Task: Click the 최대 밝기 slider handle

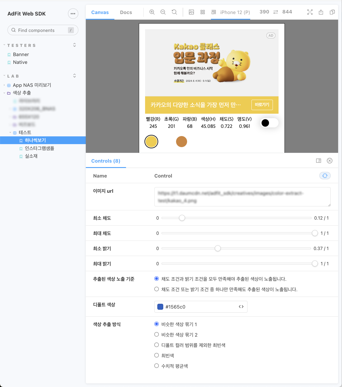Action: pos(315,264)
